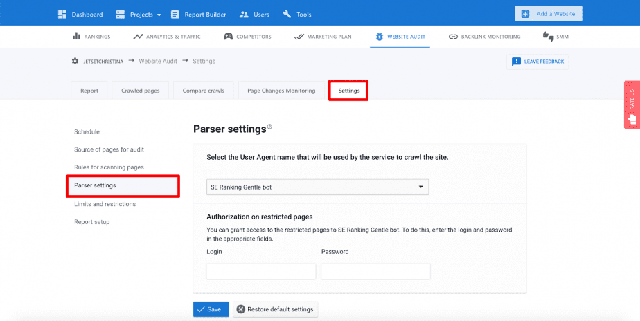The width and height of the screenshot is (640, 321).
Task: Expand the Projects dropdown arrow
Action: click(x=159, y=15)
